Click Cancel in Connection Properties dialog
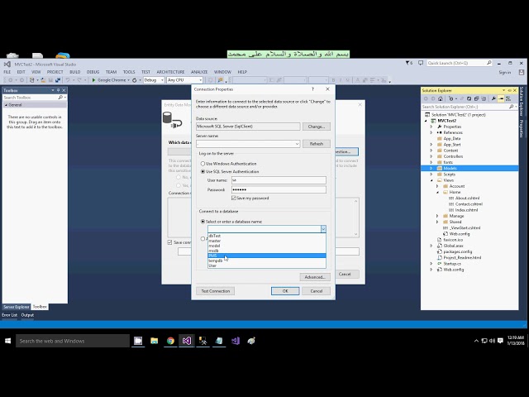 pos(316,291)
